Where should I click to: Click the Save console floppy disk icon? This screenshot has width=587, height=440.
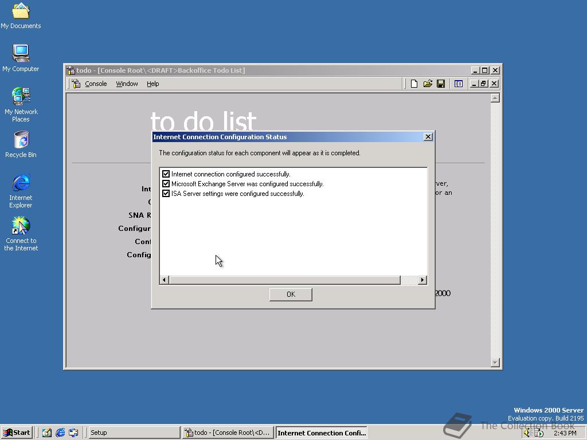(x=441, y=84)
